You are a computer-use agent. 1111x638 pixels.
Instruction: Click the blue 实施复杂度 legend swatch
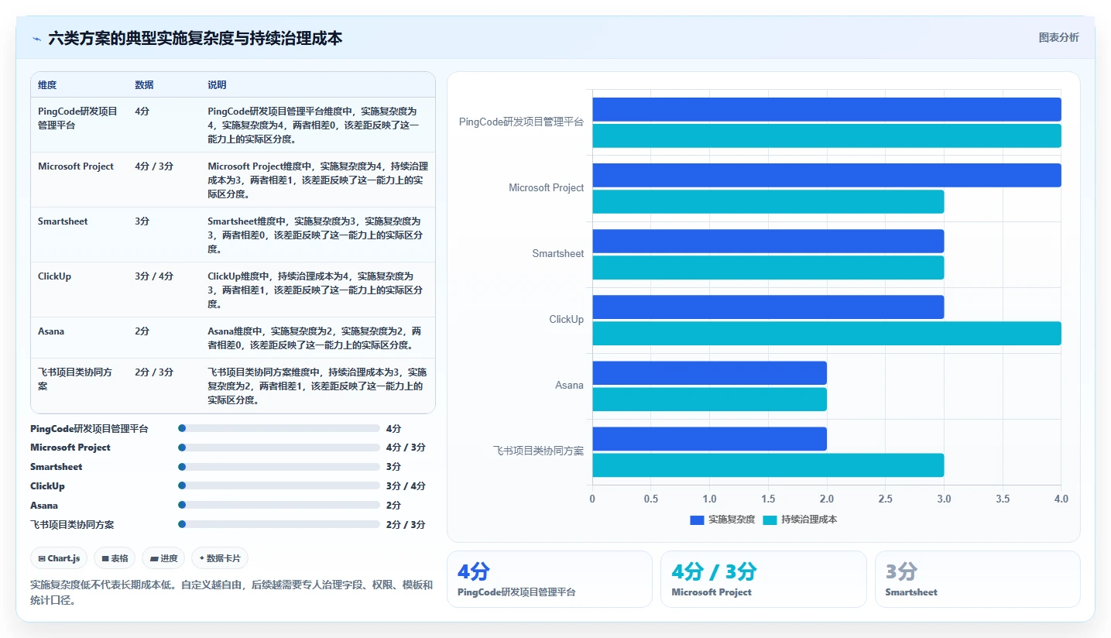coord(697,520)
